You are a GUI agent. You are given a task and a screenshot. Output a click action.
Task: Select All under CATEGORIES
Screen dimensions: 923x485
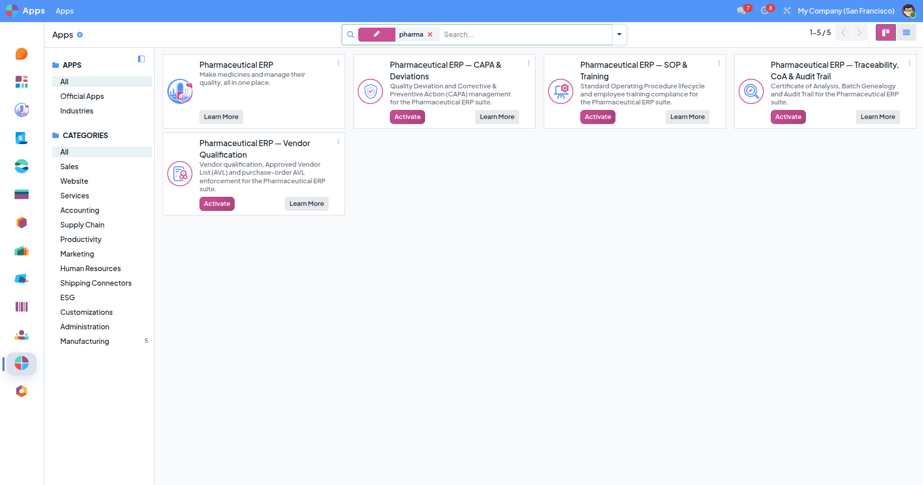tap(102, 152)
